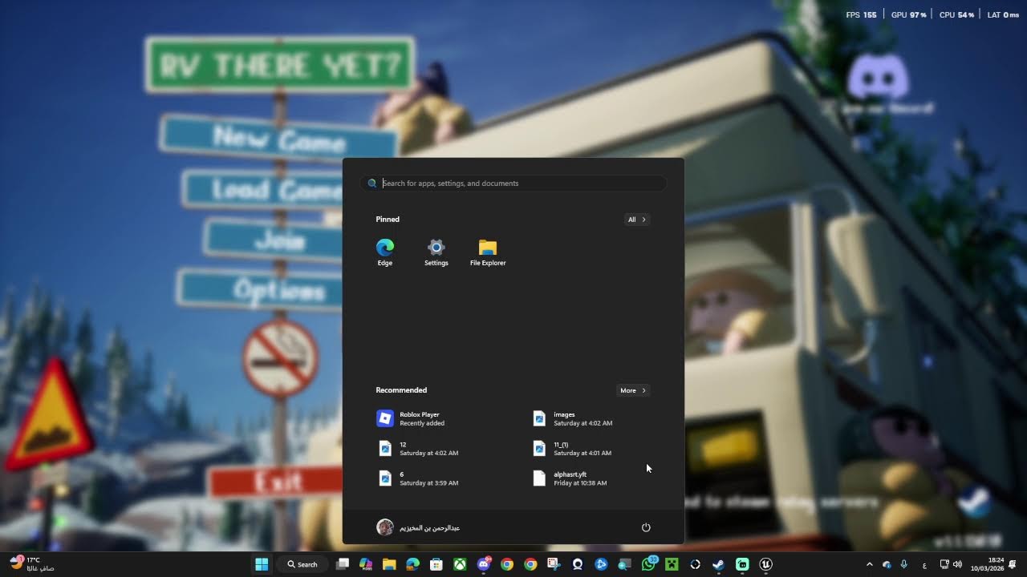Click the microphone tray icon

click(904, 564)
